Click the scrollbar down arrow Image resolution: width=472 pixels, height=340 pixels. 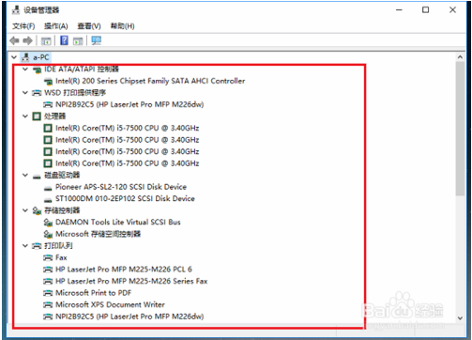pyautogui.click(x=460, y=318)
